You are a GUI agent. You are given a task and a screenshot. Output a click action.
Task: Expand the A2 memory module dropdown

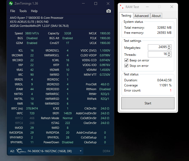(80, 151)
